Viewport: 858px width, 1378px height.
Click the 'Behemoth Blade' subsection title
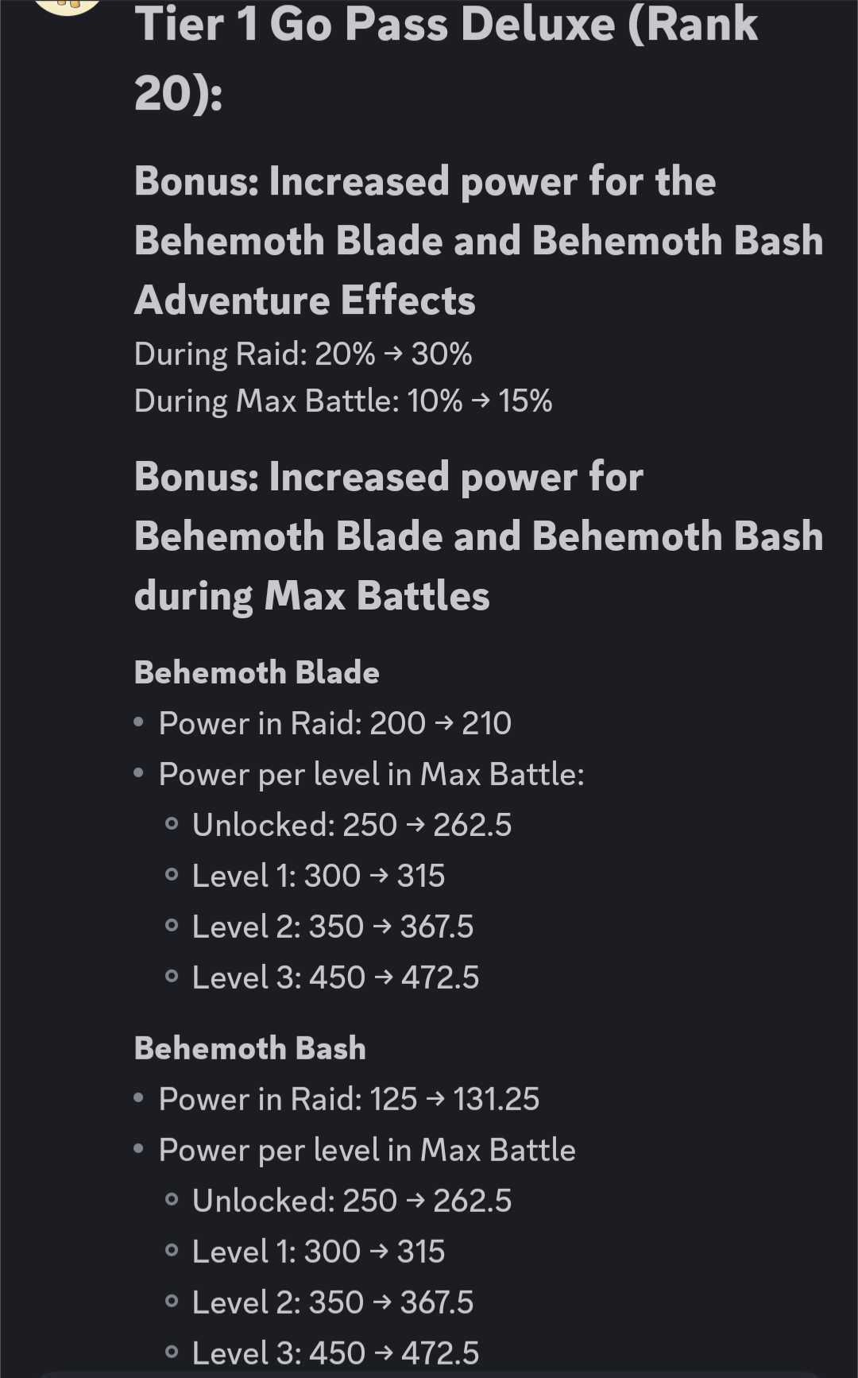[x=257, y=672]
